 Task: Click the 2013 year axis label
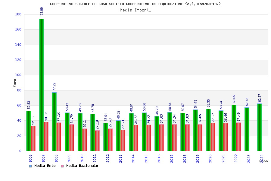point(120,158)
